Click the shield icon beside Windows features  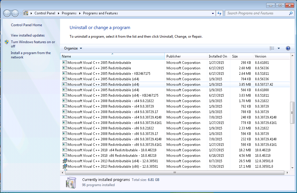[x=7, y=42]
